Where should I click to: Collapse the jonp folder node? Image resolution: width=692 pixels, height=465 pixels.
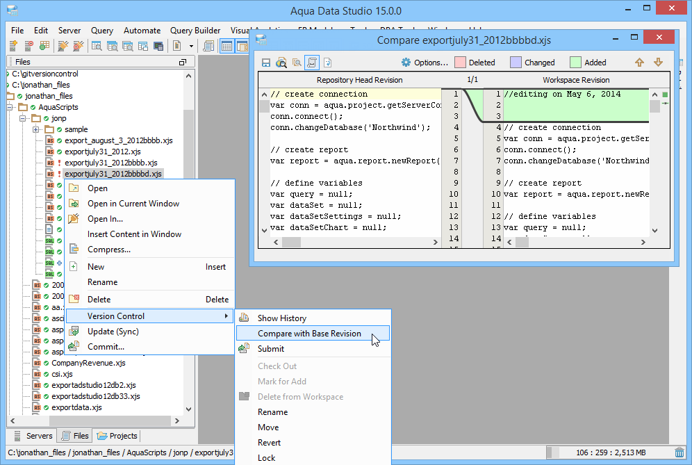22,118
